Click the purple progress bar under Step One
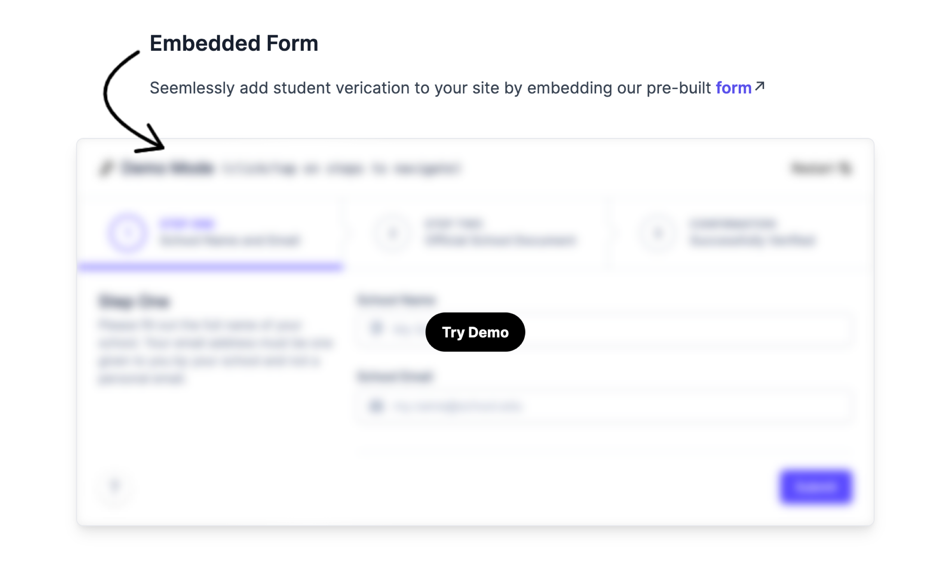This screenshot has width=950, height=568. pyautogui.click(x=210, y=267)
